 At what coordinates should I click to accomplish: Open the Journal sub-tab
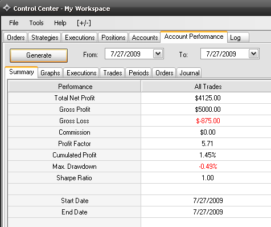click(x=190, y=73)
